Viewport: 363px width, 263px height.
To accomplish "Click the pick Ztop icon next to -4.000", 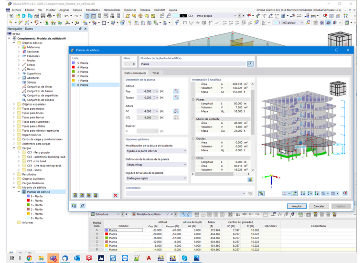I will [176, 91].
